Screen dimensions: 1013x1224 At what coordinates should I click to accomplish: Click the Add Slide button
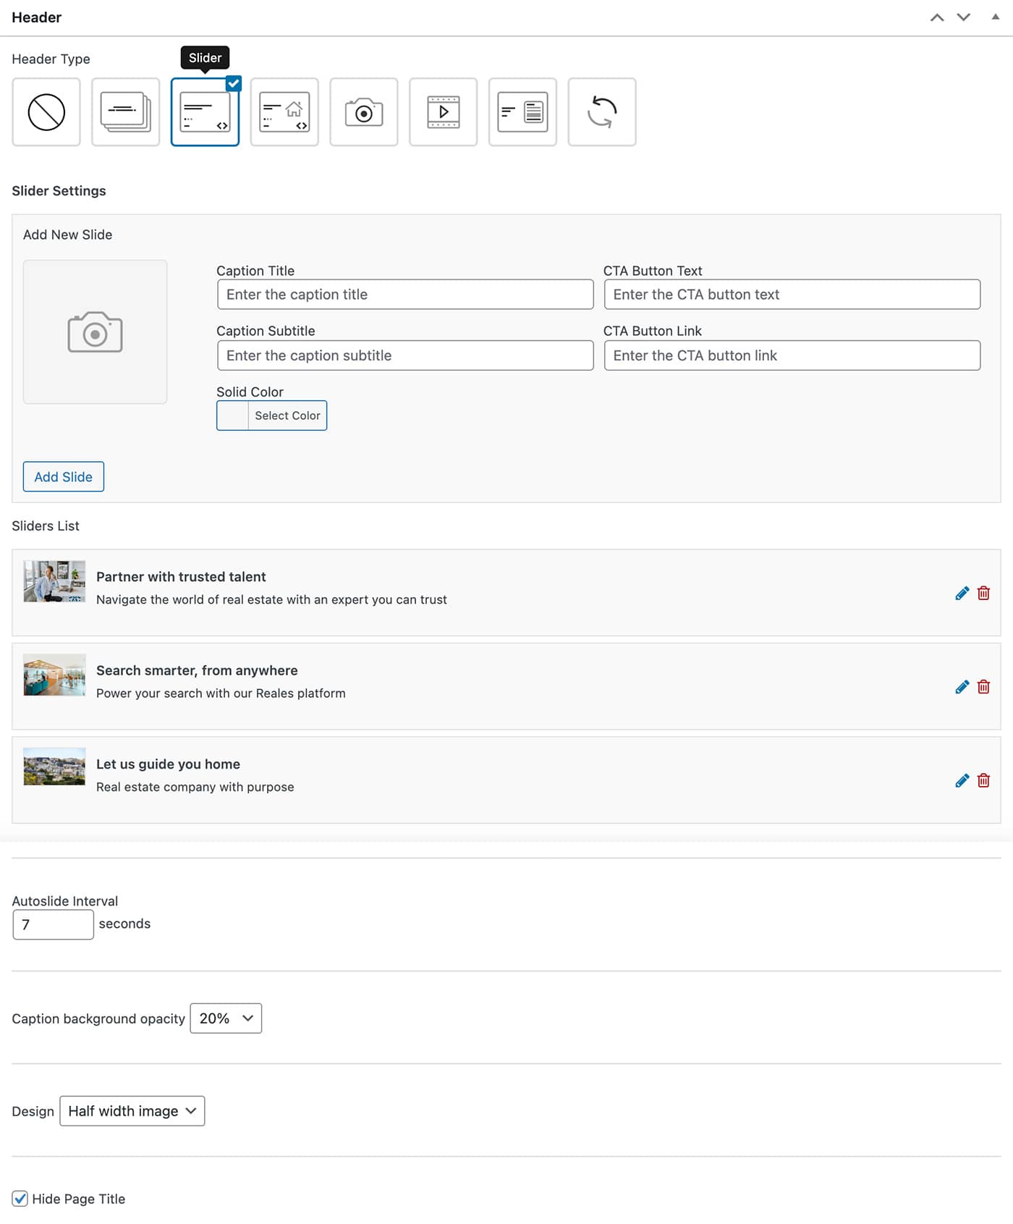pyautogui.click(x=64, y=477)
